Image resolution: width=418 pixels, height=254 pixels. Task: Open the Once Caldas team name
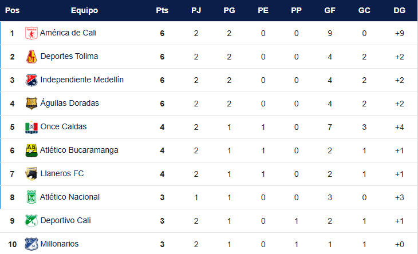coord(64,126)
